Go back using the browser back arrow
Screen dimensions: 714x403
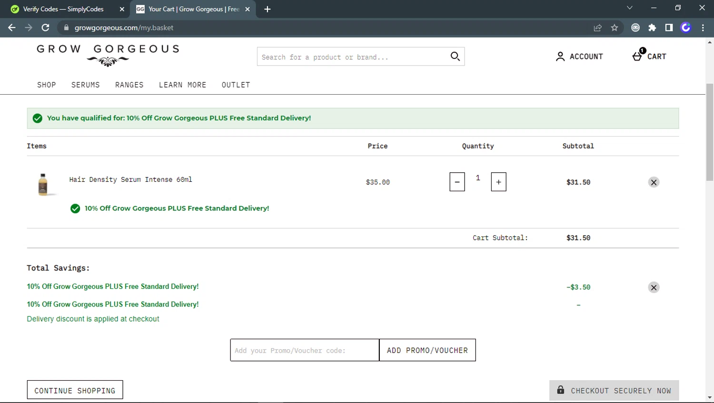point(12,28)
